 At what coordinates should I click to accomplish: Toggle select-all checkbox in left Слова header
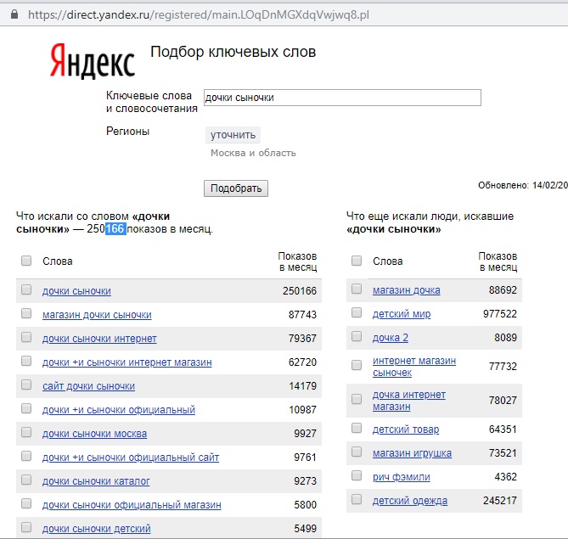click(26, 261)
